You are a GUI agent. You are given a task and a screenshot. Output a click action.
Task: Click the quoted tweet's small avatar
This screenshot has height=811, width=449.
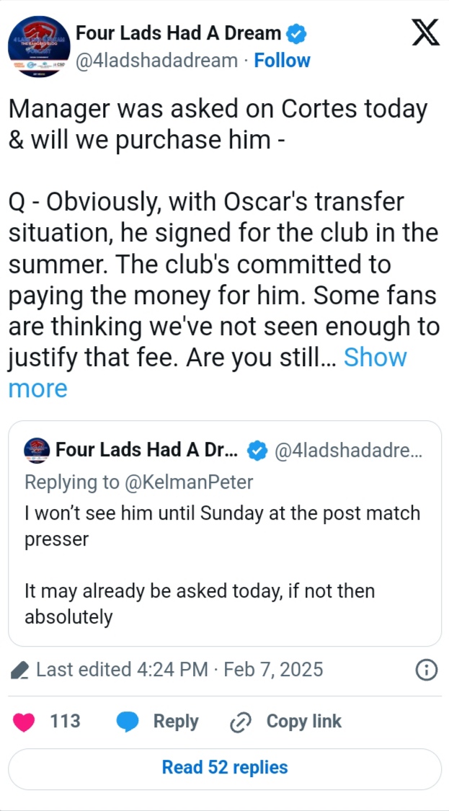tap(37, 450)
